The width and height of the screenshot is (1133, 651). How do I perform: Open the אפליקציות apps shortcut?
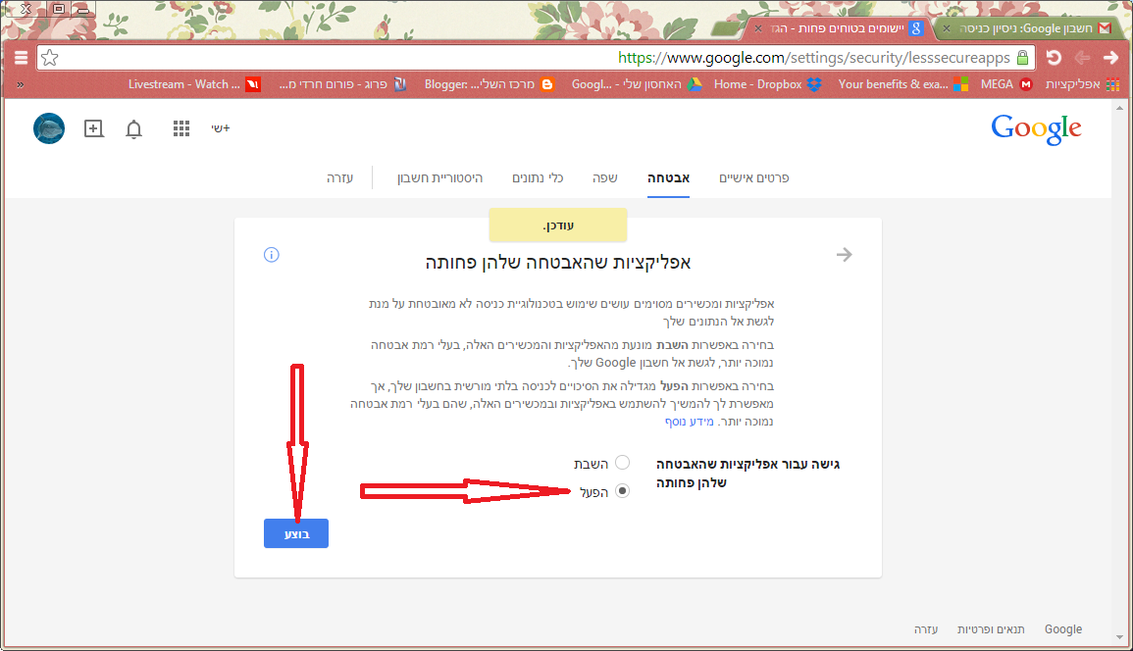[x=1082, y=84]
